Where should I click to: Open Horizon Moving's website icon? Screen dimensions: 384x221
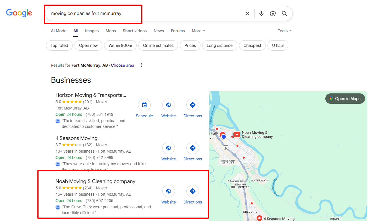(x=169, y=105)
